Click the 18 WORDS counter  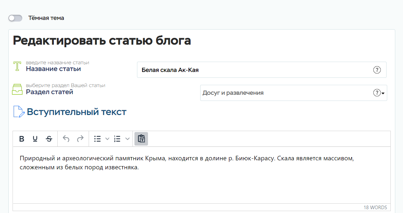click(375, 207)
